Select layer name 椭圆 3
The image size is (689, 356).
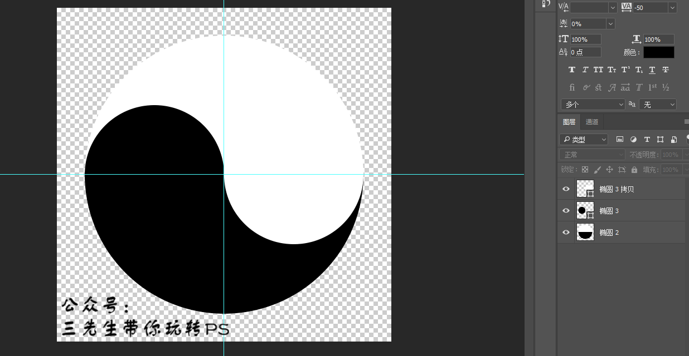[609, 211]
